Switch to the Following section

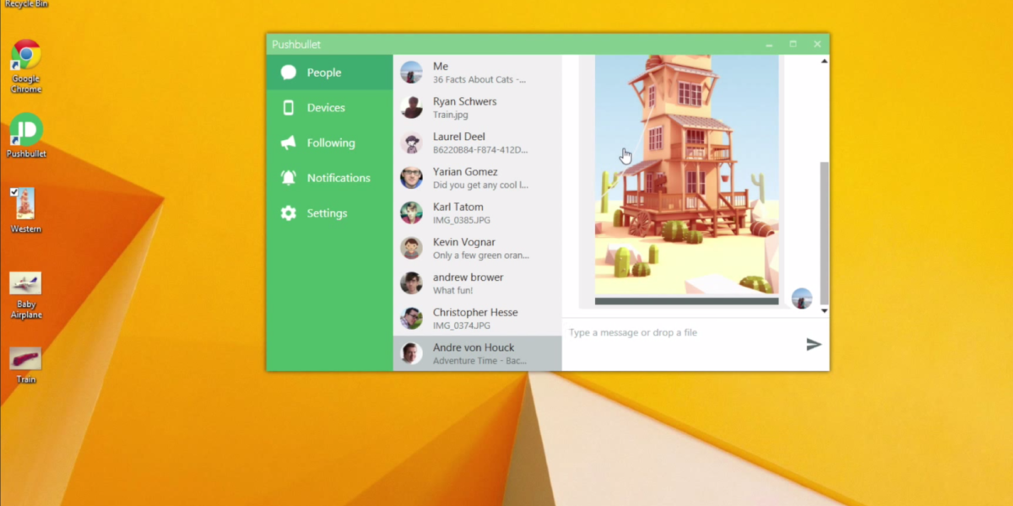click(x=330, y=143)
